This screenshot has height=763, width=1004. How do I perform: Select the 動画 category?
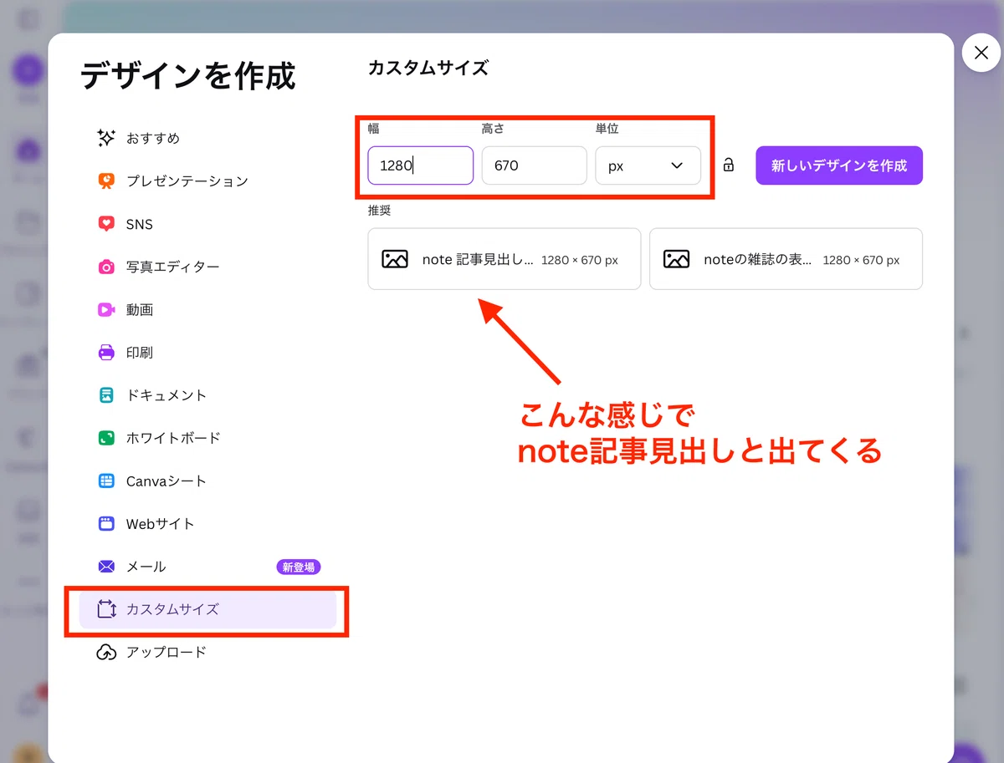(207, 309)
